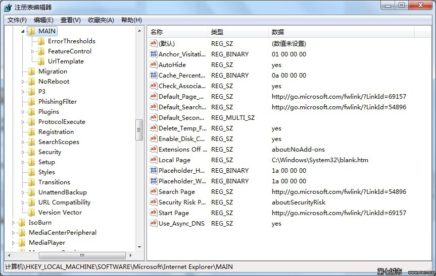Click the string icon beside Local Page
436x276 pixels.
tap(154, 160)
